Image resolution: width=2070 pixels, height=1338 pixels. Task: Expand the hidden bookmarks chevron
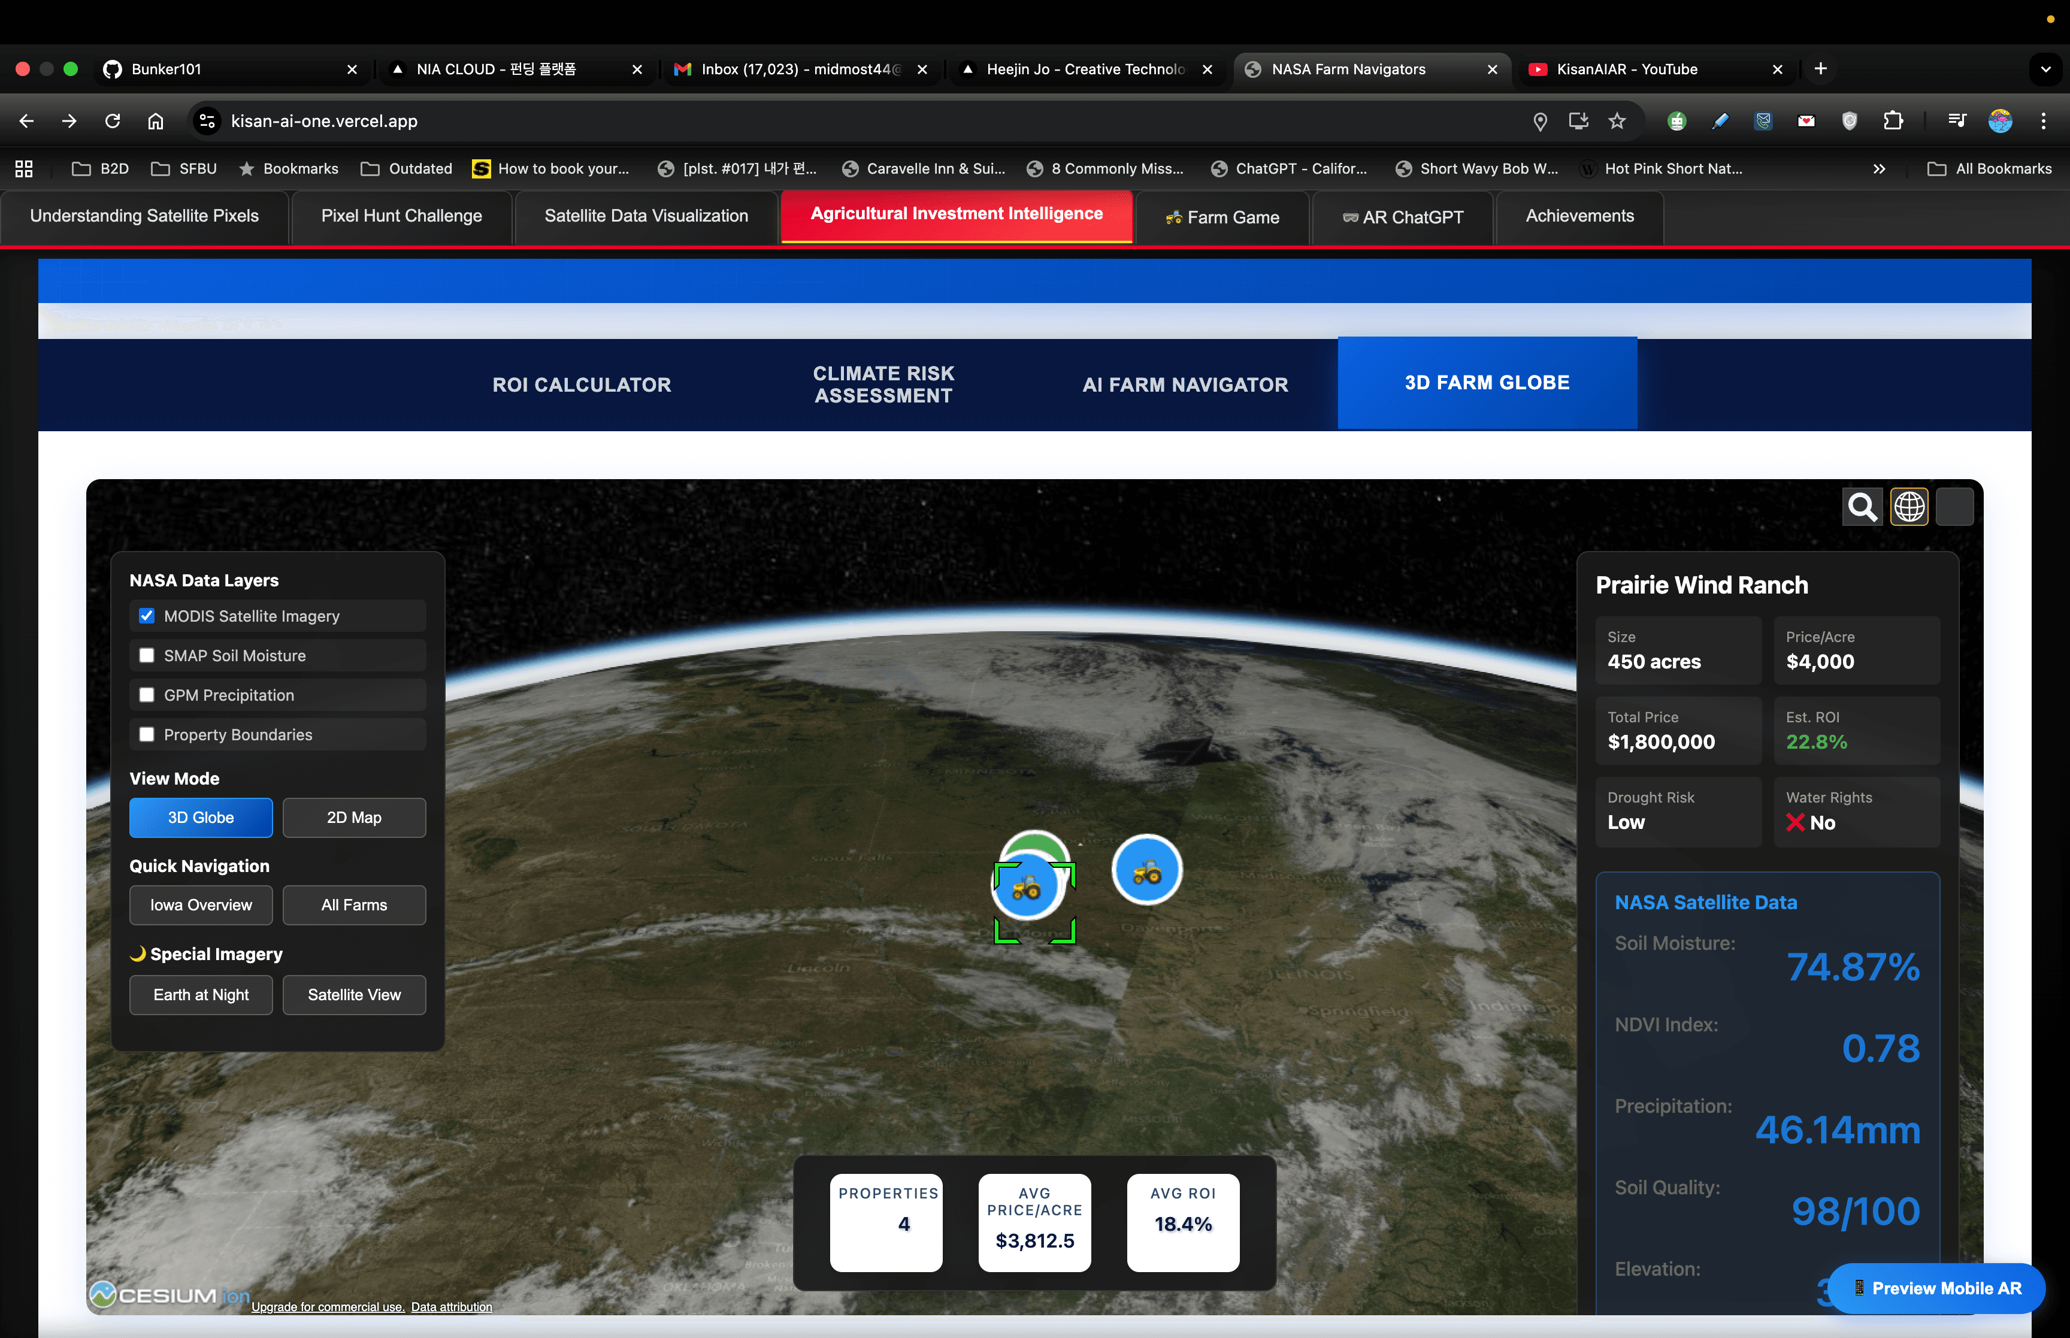[1879, 168]
